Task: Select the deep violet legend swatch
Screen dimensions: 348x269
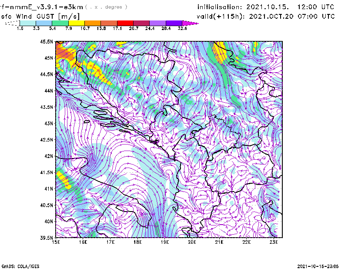Action: [174, 23]
